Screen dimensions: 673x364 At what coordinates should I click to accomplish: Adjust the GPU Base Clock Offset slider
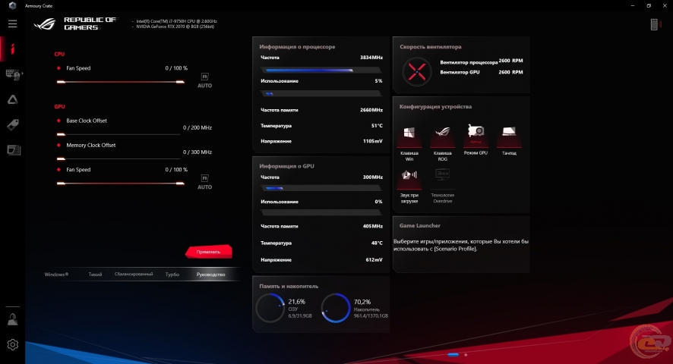[118, 134]
